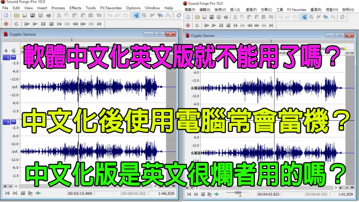Click the Open folder icon in the English toolbar

pos(16,15)
